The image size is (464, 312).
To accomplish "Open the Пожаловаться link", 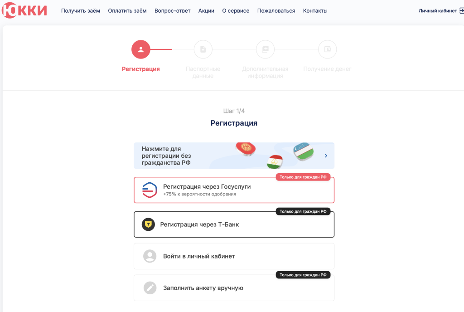I will coord(276,11).
